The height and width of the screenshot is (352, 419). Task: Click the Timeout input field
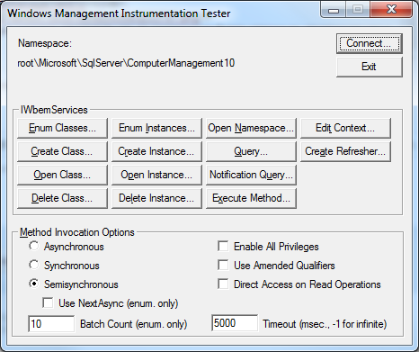click(x=235, y=323)
